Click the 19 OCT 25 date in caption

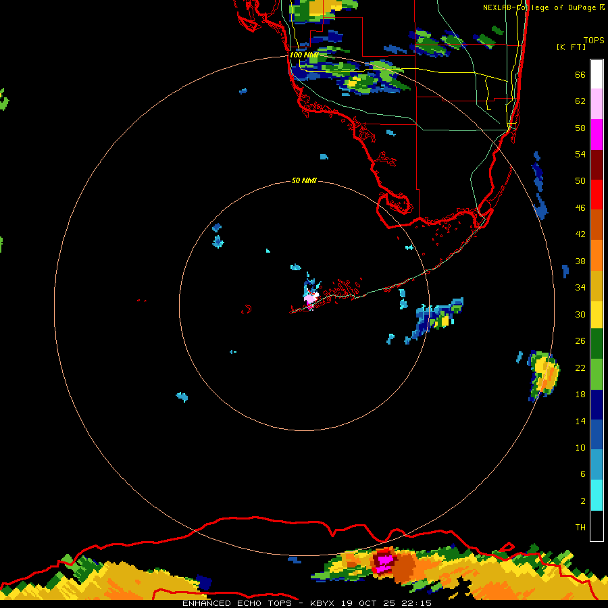[369, 603]
